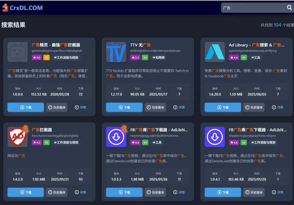Viewport: 294px width, 205px height.
Task: Open the 广告拦截器 title link
Action: point(42,130)
